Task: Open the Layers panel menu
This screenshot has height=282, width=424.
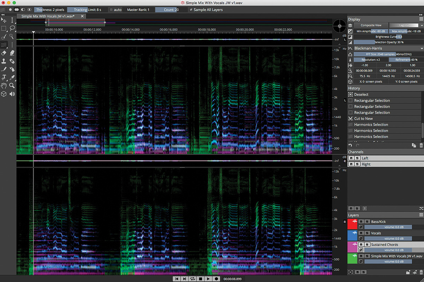Action: (x=420, y=215)
